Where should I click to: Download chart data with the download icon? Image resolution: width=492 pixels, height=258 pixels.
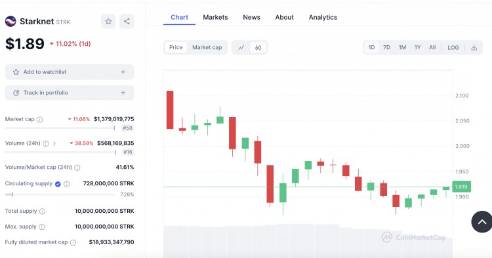tap(474, 48)
